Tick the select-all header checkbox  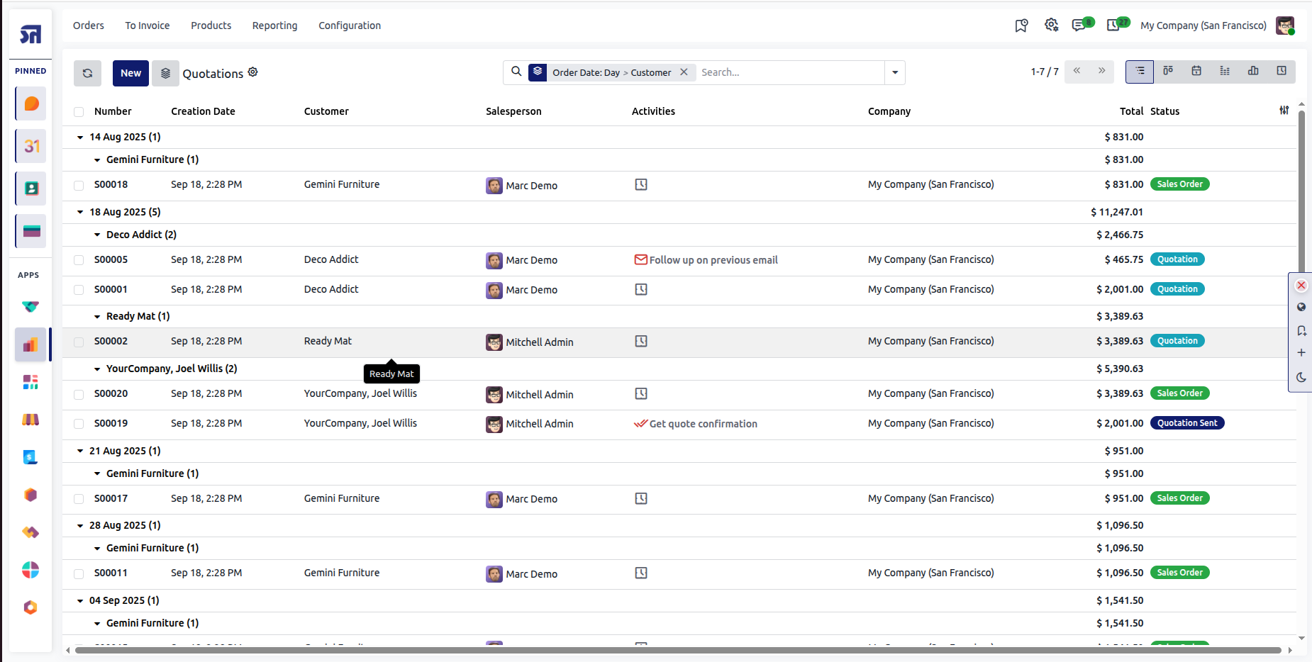pyautogui.click(x=79, y=112)
